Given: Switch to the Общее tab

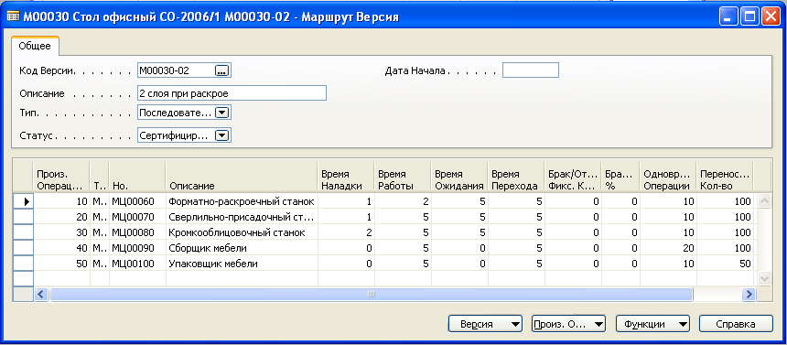Looking at the screenshot, I should click(35, 46).
